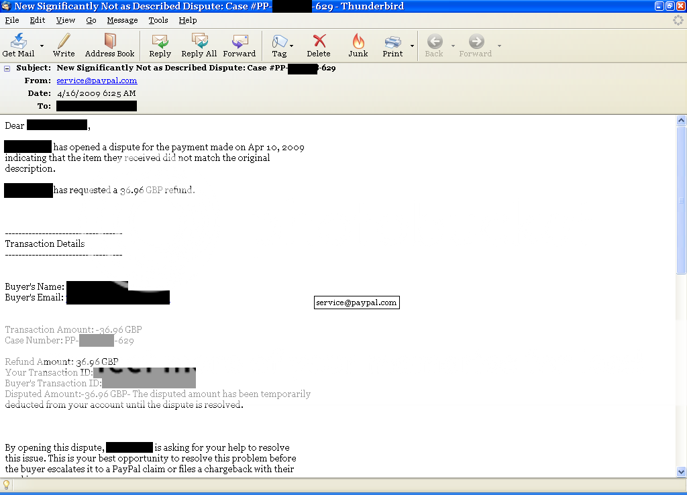Collapse the message header with minus toggle
The image size is (687, 495).
(x=7, y=68)
